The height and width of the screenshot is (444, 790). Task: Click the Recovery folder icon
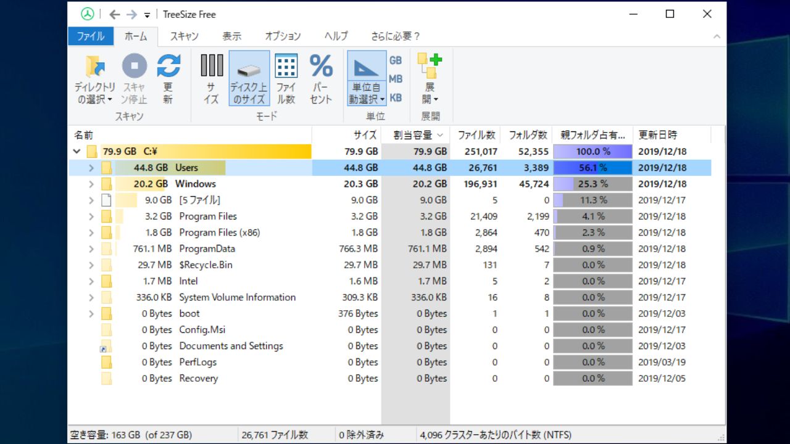(107, 379)
